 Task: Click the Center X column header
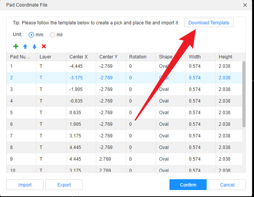79,57
